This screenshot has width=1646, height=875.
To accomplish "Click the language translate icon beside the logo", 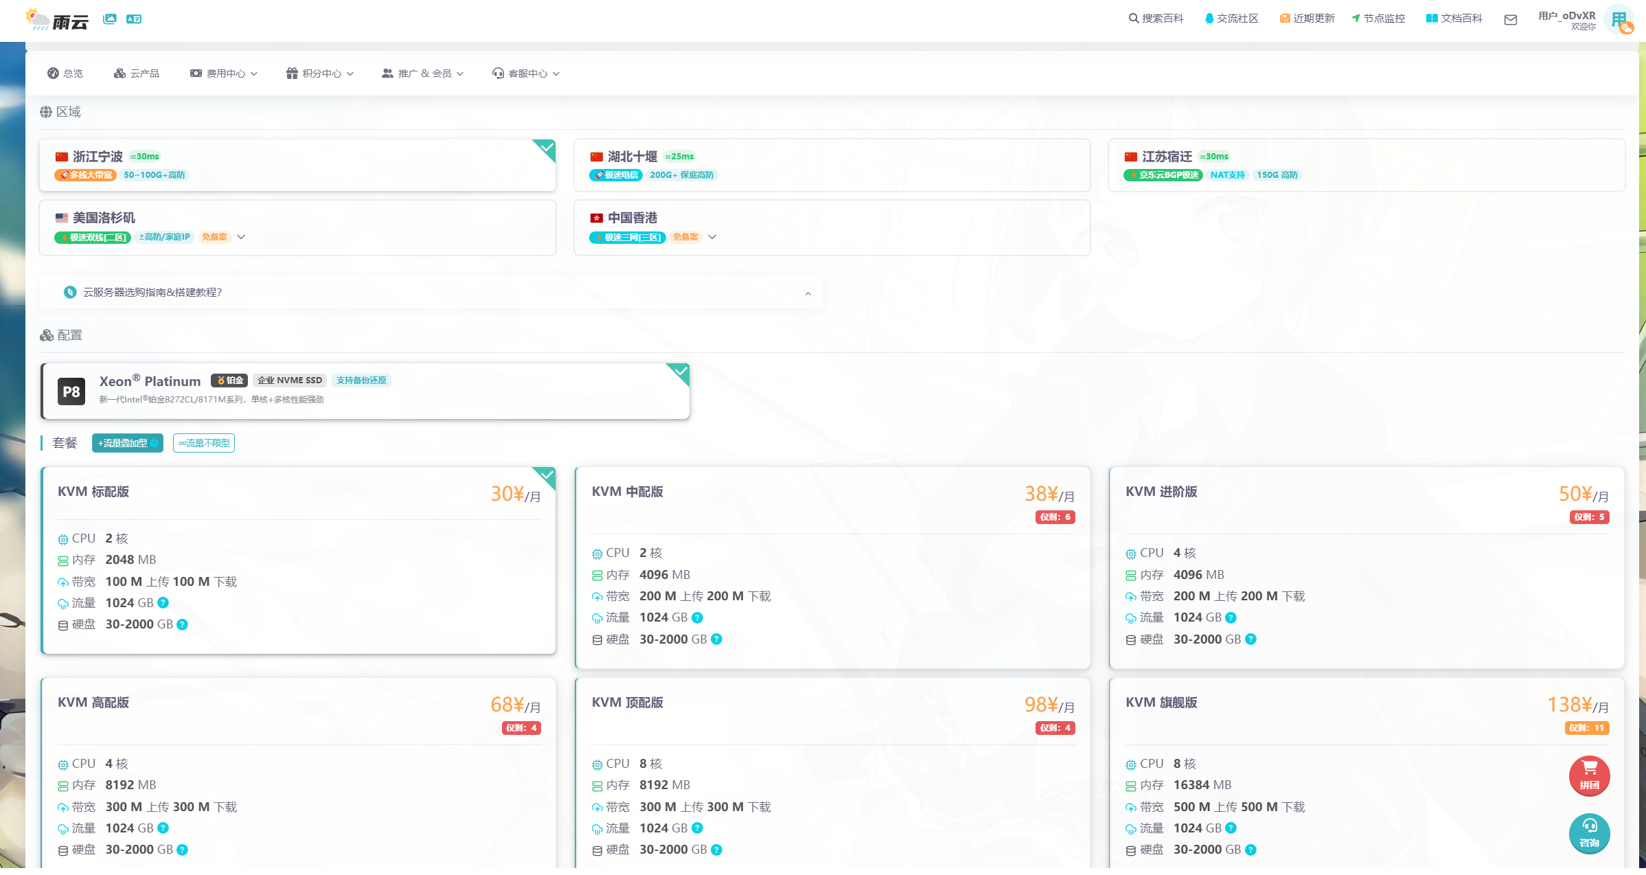I will (134, 19).
